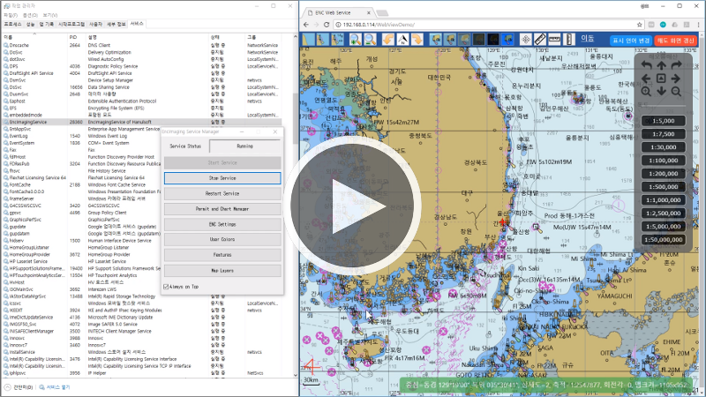The image size is (706, 397).
Task: Click the left arrow in navigation panel
Action: point(646,79)
